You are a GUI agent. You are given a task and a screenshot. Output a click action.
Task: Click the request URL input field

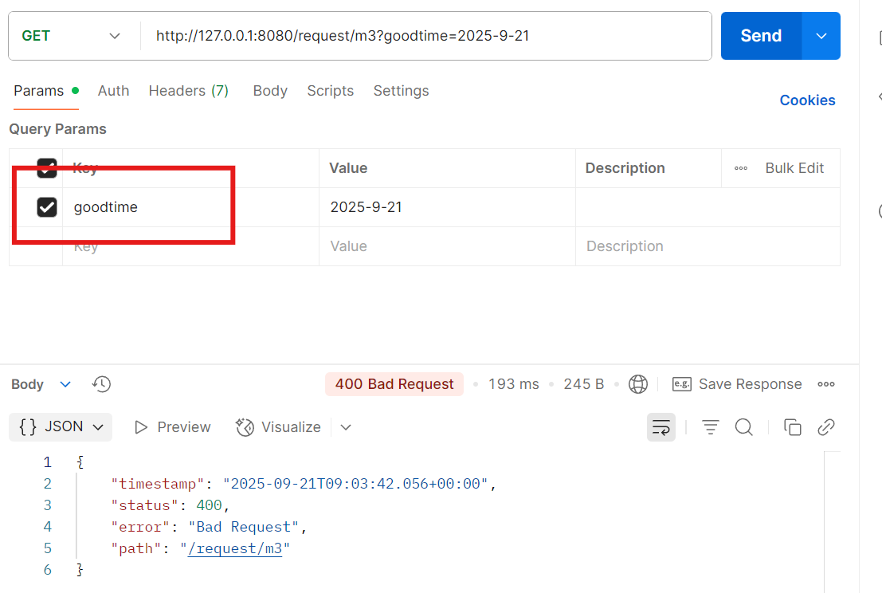(425, 36)
